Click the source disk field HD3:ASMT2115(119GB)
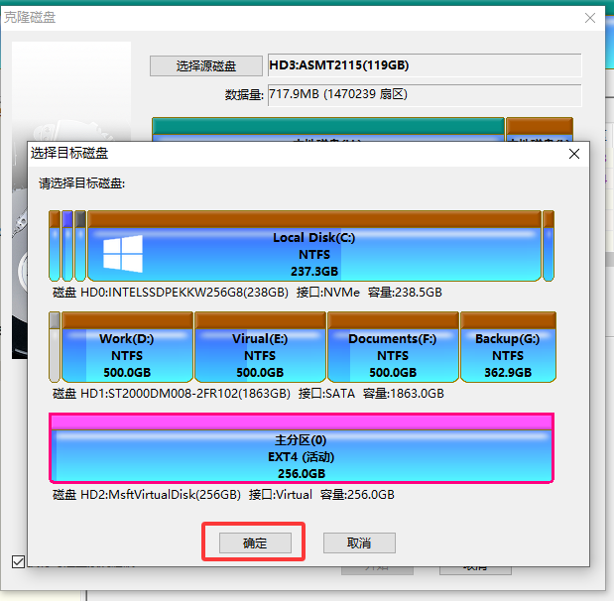 [x=425, y=65]
